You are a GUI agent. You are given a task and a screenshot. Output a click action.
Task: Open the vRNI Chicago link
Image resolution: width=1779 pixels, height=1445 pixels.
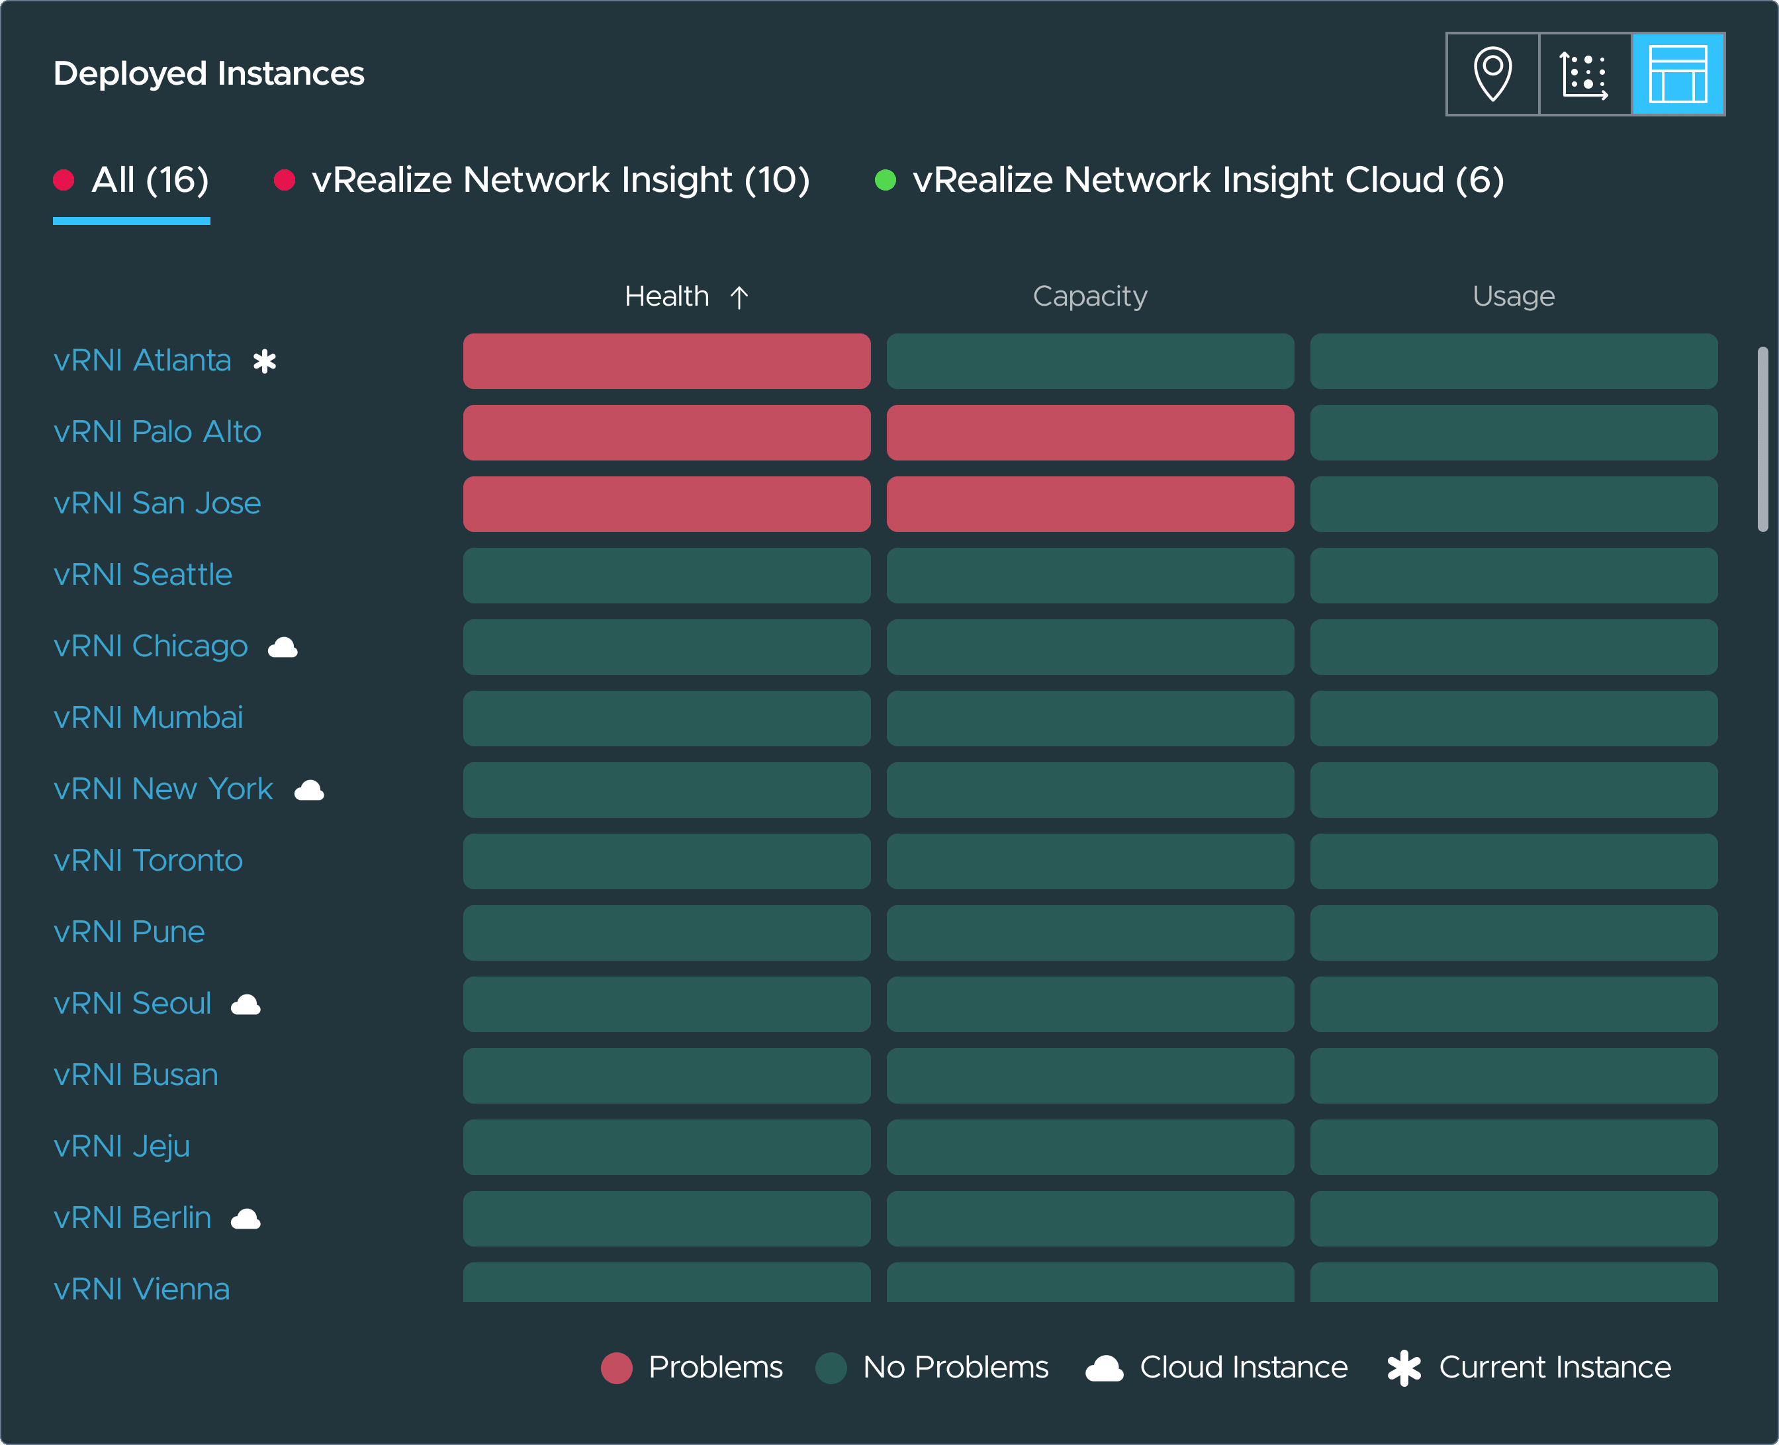pyautogui.click(x=151, y=647)
